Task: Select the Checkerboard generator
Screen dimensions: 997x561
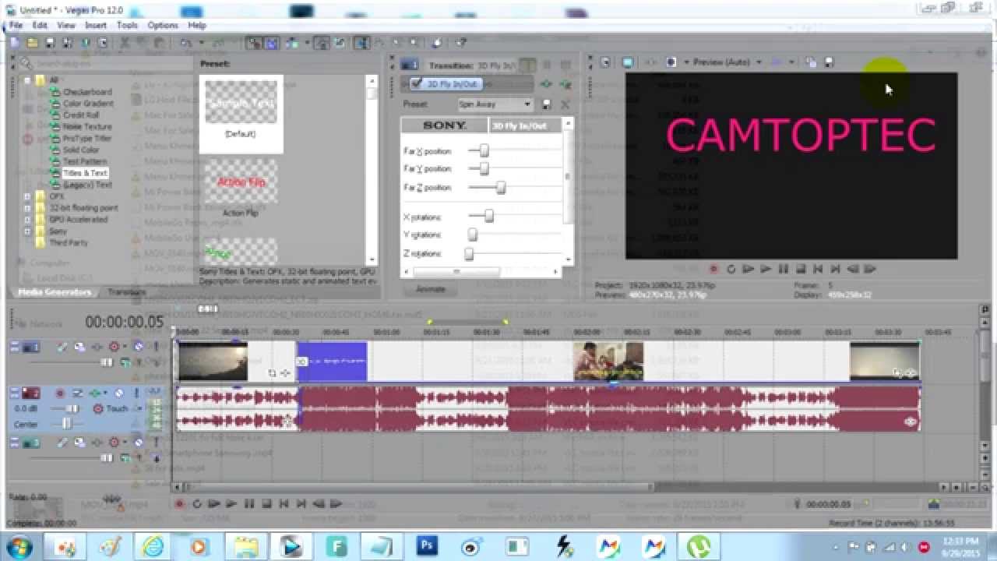Action: pos(87,92)
